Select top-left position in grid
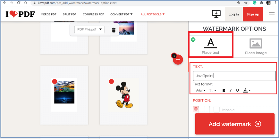Viewport: 279px width, 139px height. point(196,109)
